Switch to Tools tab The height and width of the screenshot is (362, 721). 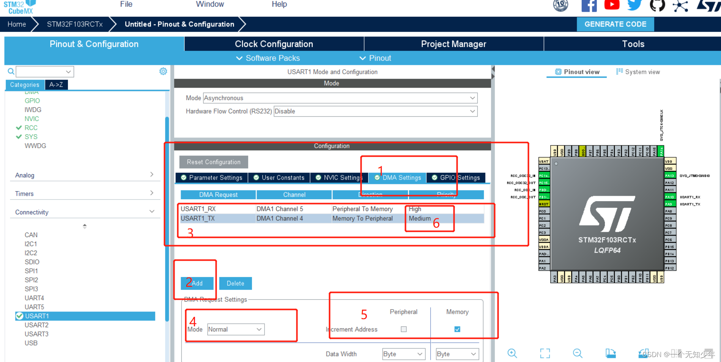[x=633, y=44]
